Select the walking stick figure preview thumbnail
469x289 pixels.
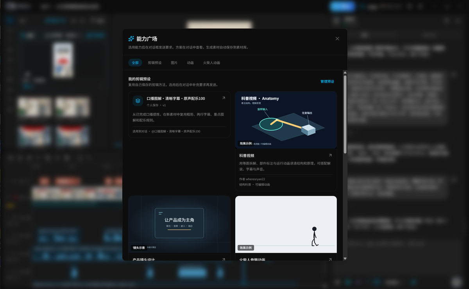[286, 224]
